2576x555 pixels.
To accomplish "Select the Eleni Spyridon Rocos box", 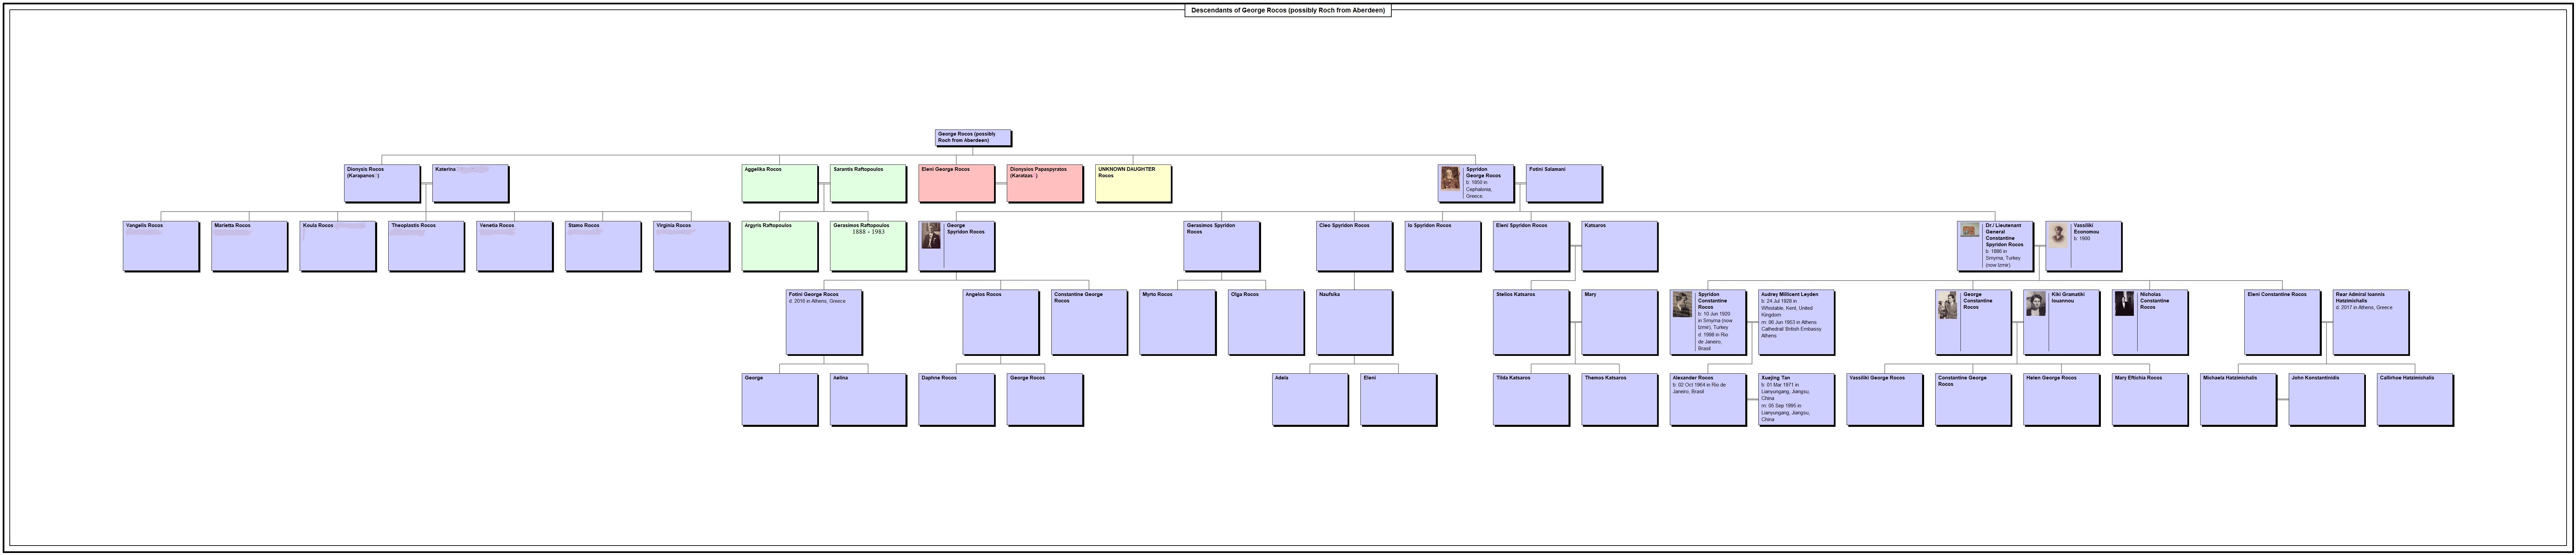I will point(1531,246).
